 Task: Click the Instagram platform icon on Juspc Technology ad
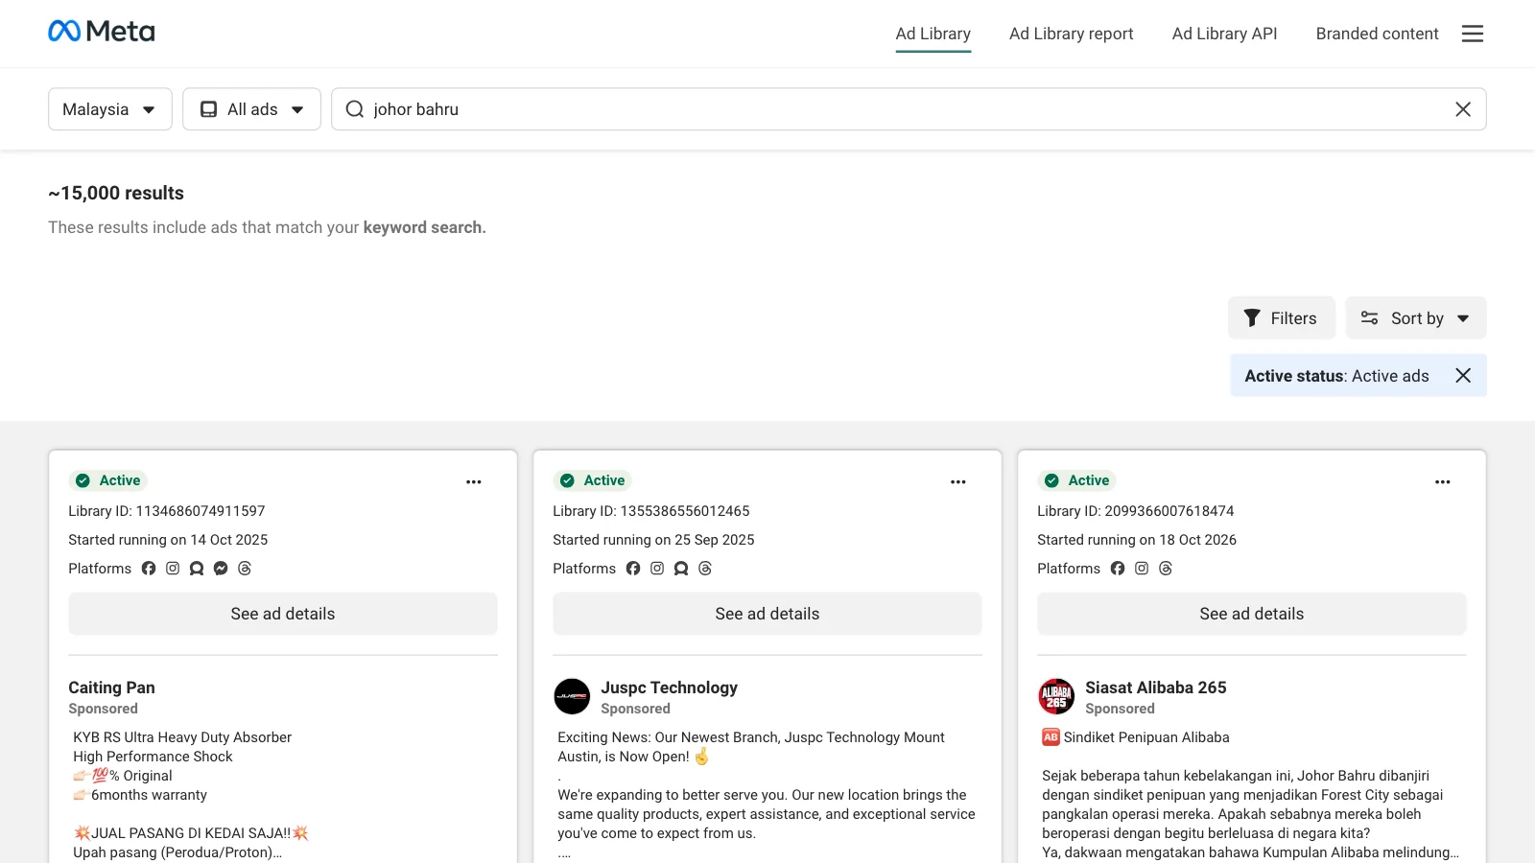click(657, 569)
